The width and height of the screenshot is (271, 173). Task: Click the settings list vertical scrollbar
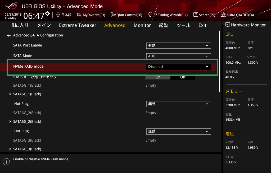tap(219, 61)
